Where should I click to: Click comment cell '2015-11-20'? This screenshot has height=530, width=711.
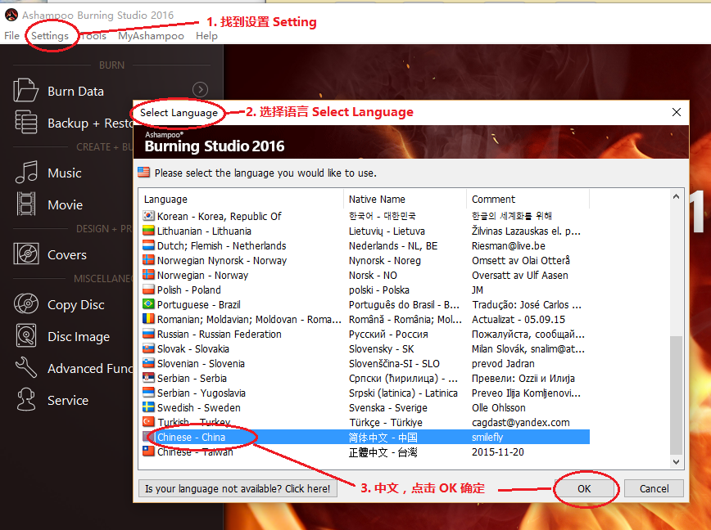498,451
